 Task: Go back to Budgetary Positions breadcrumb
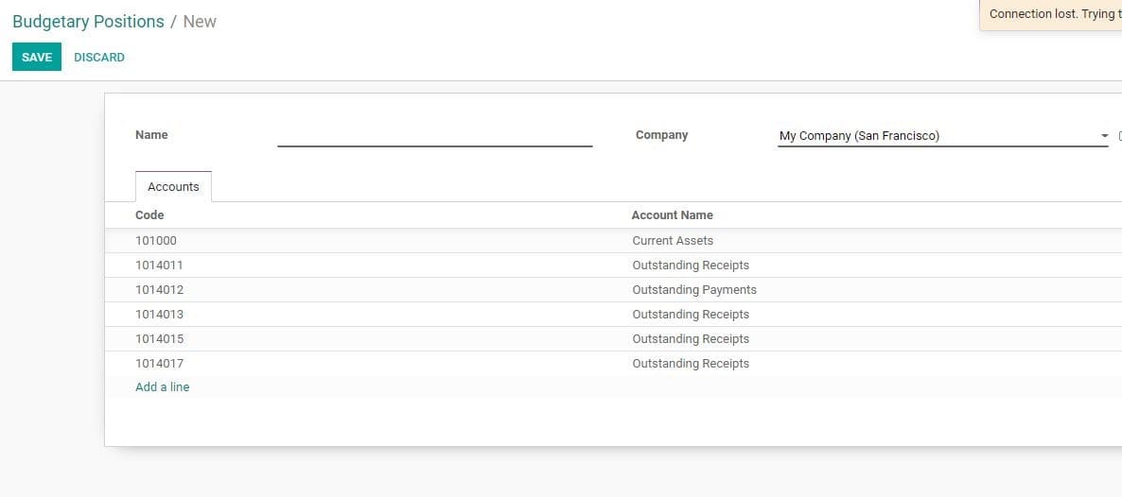click(88, 22)
